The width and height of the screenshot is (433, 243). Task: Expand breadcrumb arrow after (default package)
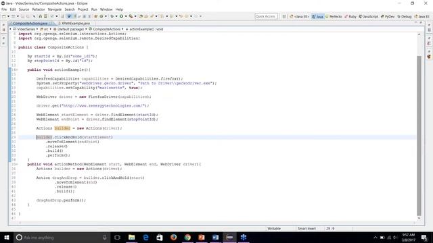(x=86, y=29)
